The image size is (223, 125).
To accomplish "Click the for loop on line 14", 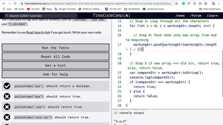I will (172, 26).
